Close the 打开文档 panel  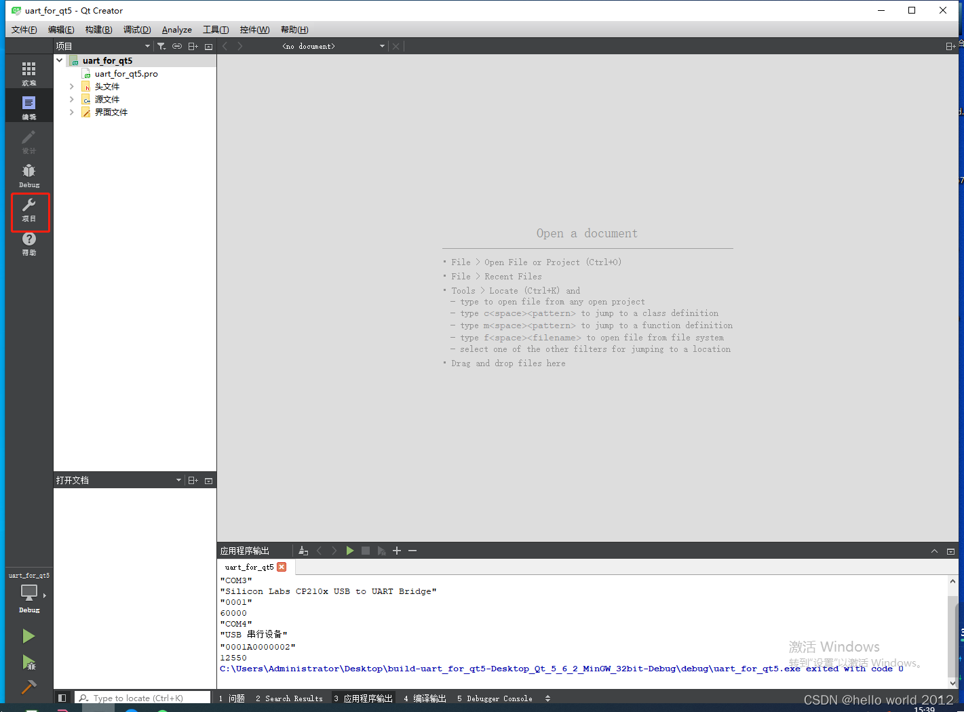pos(209,480)
